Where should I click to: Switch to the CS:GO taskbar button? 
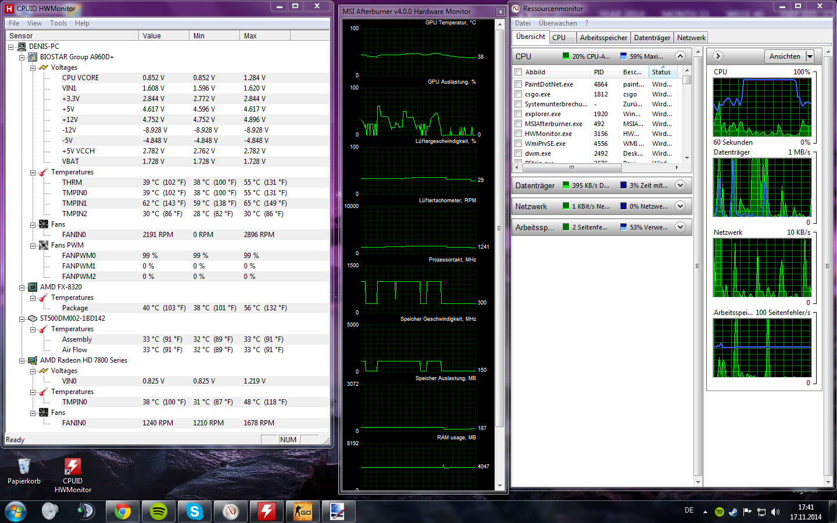[303, 511]
